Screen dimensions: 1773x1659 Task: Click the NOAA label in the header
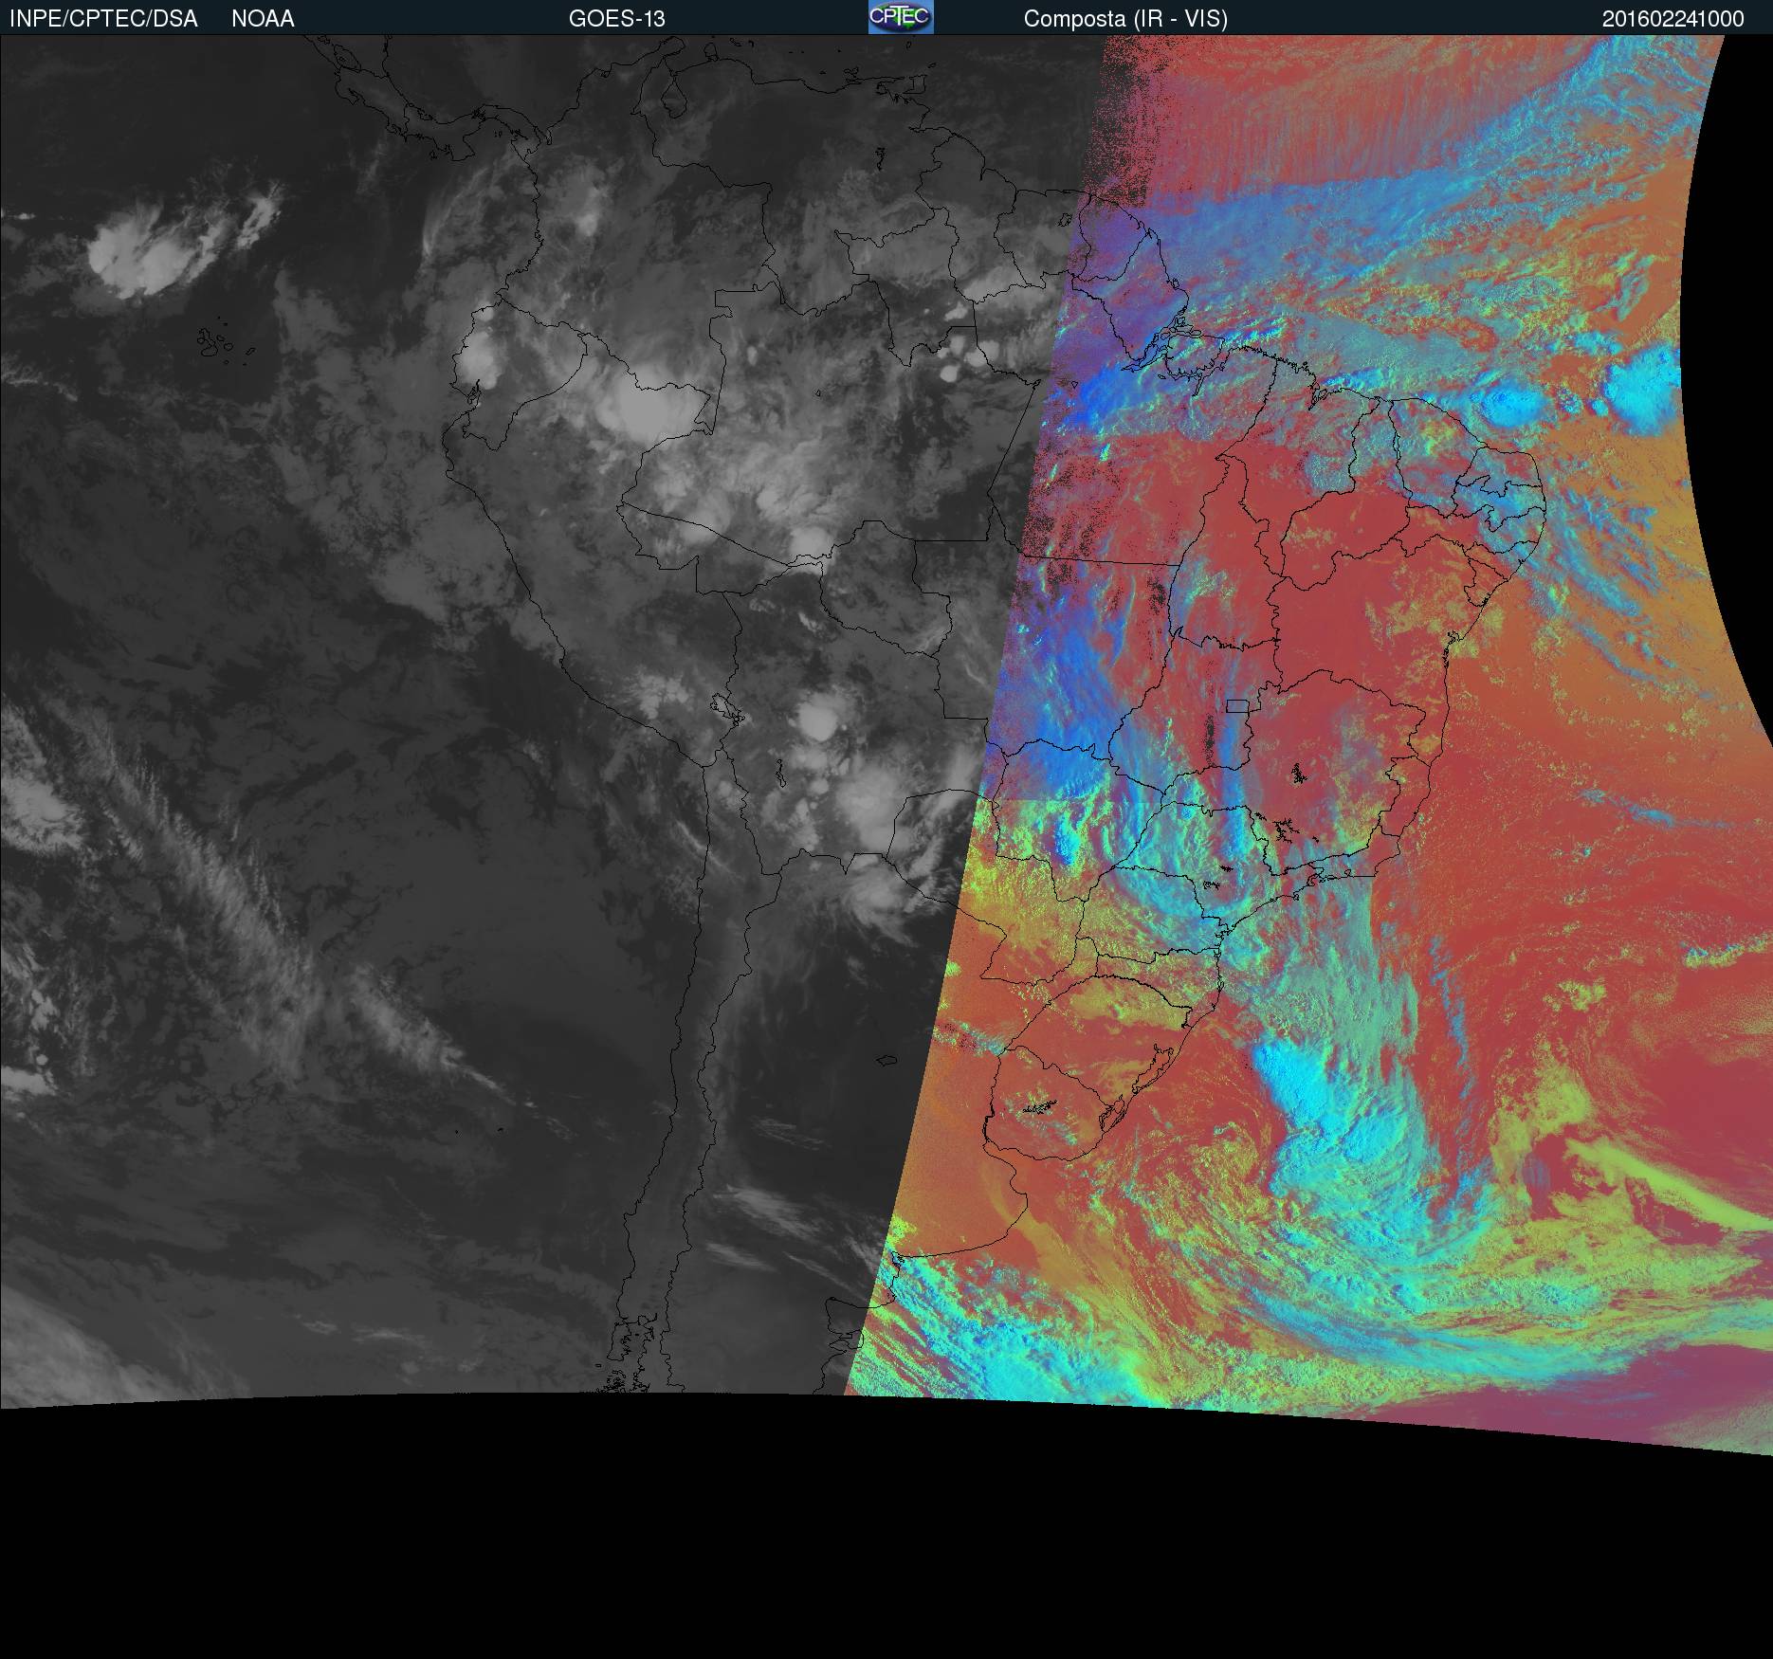(x=263, y=19)
